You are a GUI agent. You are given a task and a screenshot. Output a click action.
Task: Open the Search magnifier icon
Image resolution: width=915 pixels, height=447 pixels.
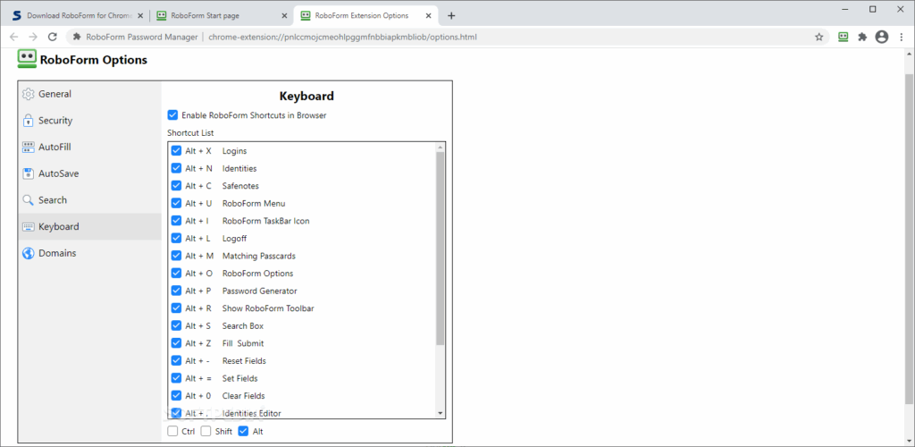tap(28, 200)
